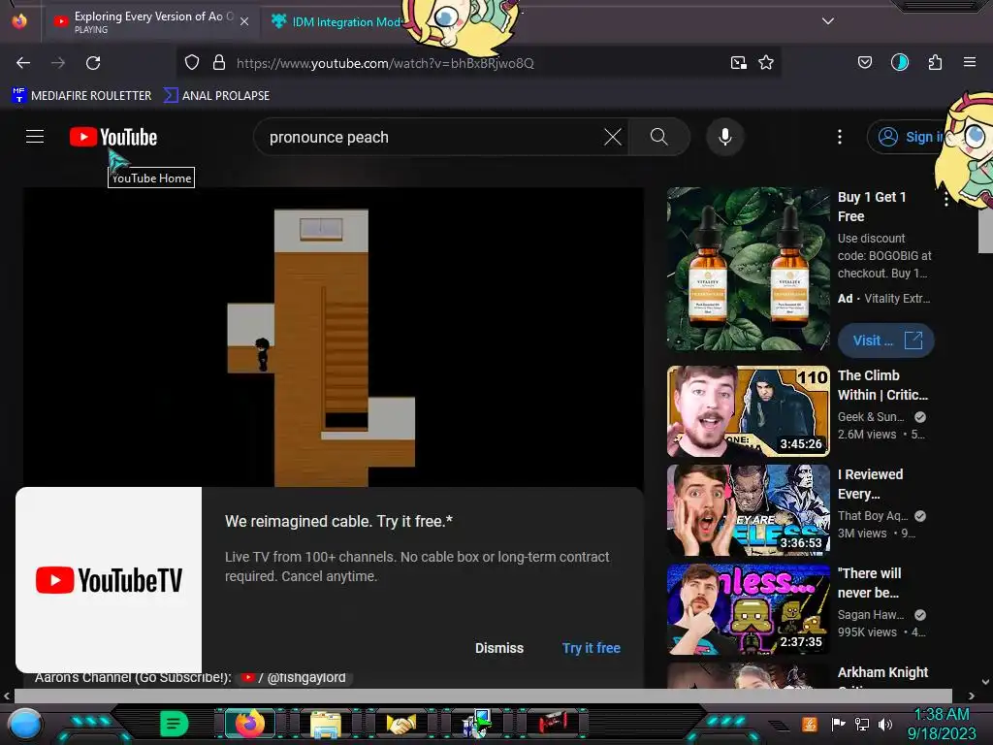The height and width of the screenshot is (745, 993).
Task: View site security padlock info
Action: (x=219, y=63)
